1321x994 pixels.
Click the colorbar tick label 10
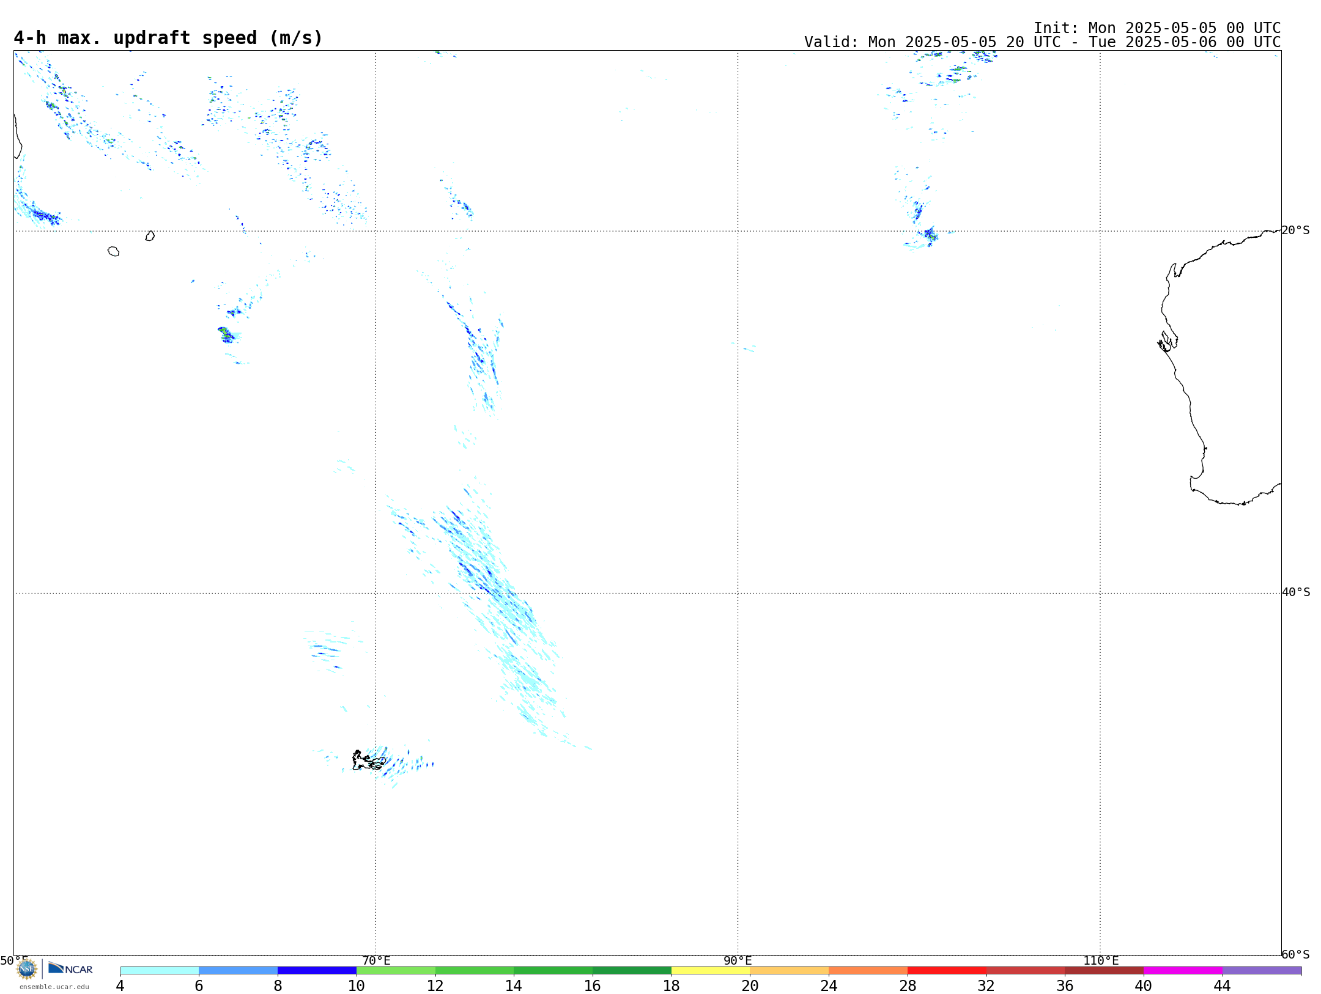(x=357, y=986)
